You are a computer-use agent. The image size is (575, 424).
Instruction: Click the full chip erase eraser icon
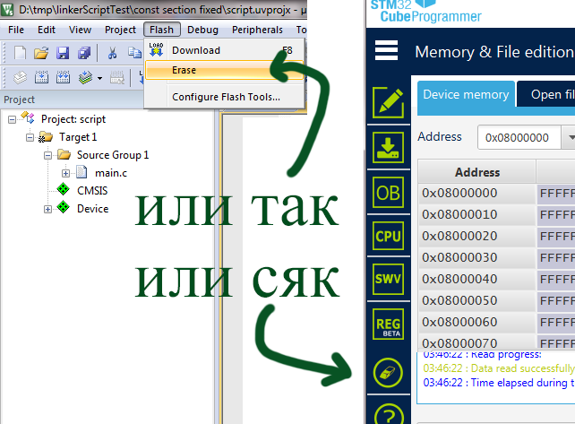(386, 371)
